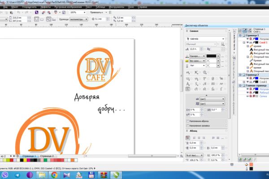Toggle eye visibility of Слой 1 under Страница 1
The width and height of the screenshot is (269, 179).
pos(247,43)
